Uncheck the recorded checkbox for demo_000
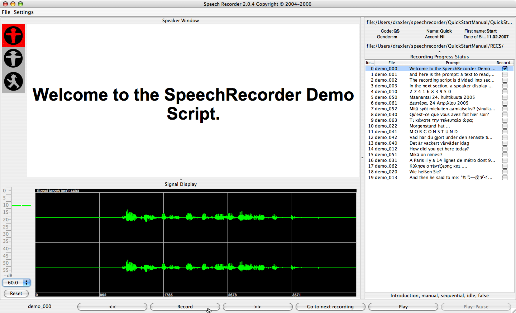Image resolution: width=516 pixels, height=313 pixels. pos(505,68)
